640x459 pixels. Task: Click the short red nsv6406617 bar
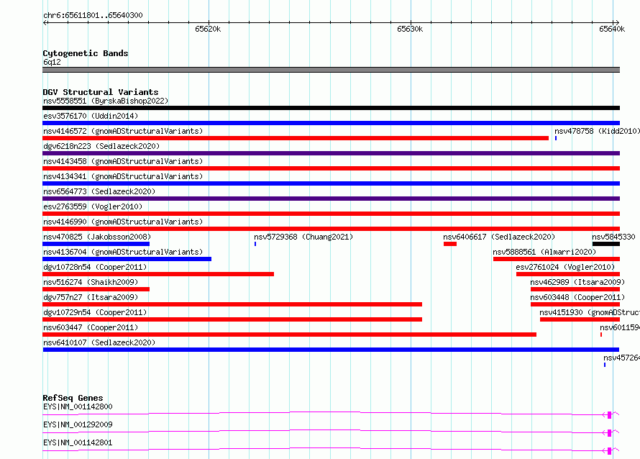[450, 244]
